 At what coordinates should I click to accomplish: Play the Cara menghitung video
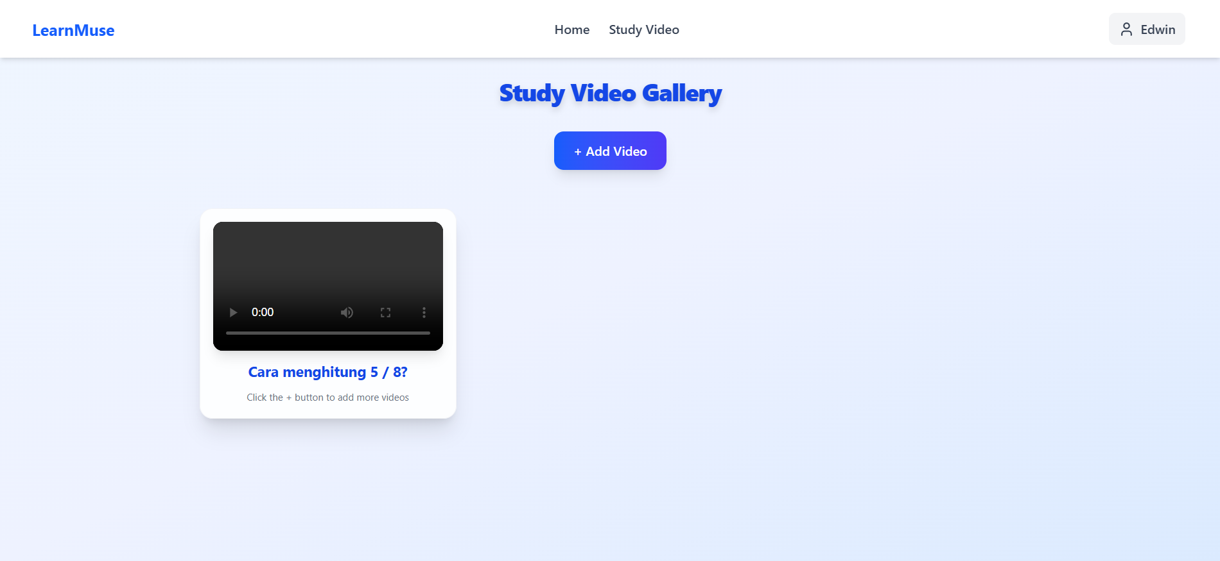click(x=233, y=312)
